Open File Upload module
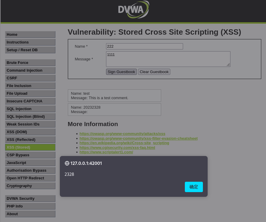This screenshot has height=222, width=266. (30, 93)
